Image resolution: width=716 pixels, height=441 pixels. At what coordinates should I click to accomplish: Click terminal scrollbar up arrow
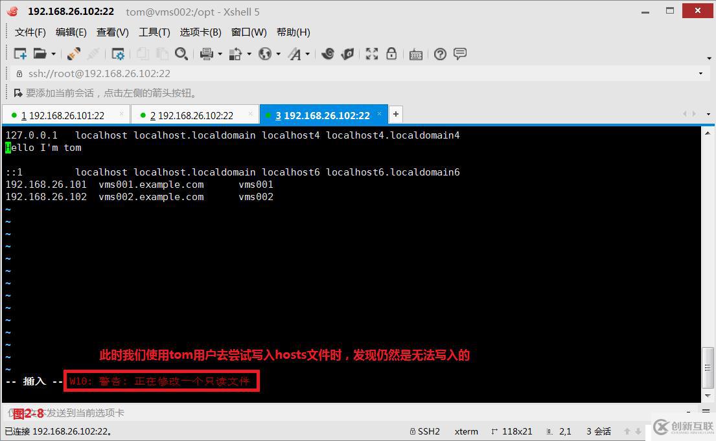click(708, 133)
